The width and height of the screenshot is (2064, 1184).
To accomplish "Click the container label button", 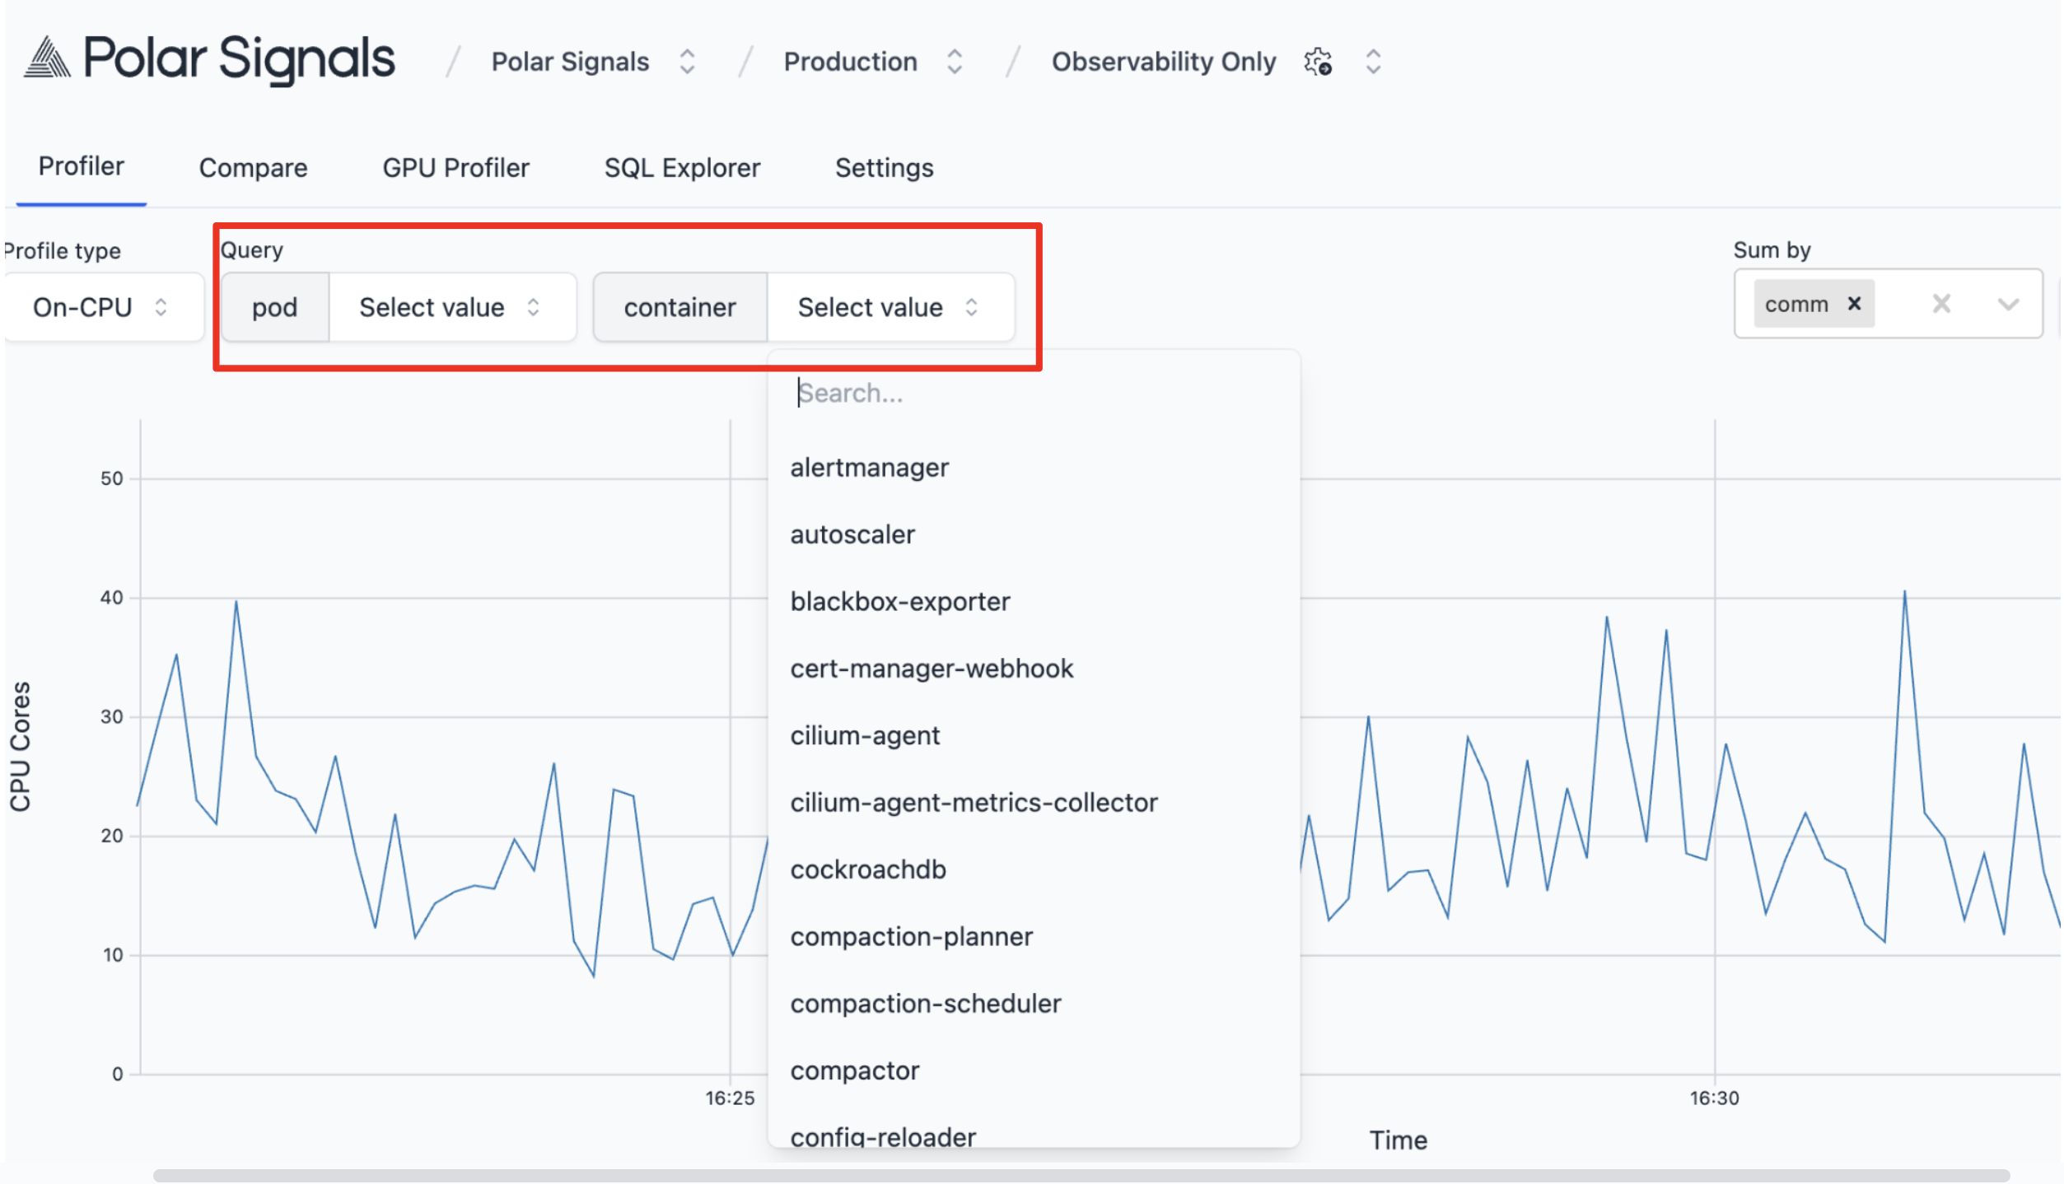I will coord(680,307).
